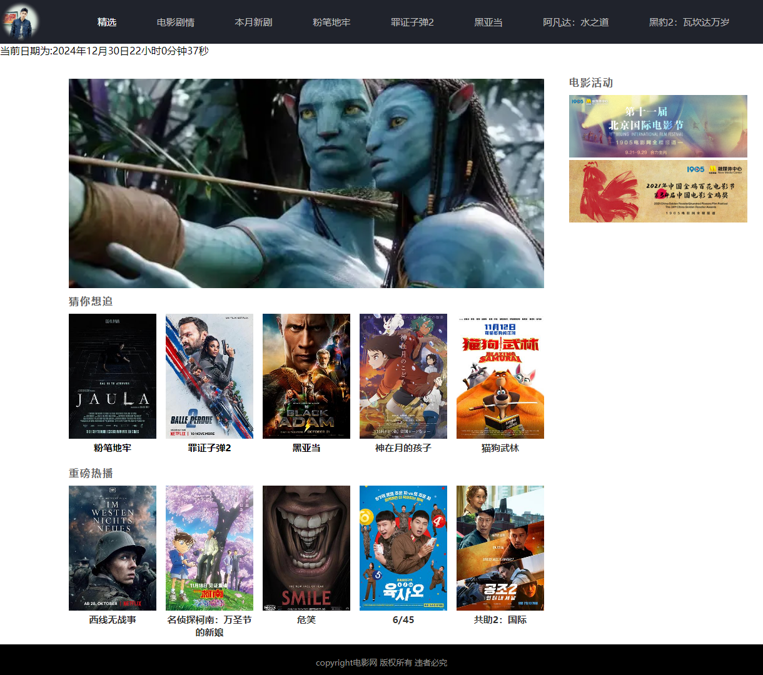Go to 本月新剧 in the navigation
763x675 pixels.
tap(253, 22)
